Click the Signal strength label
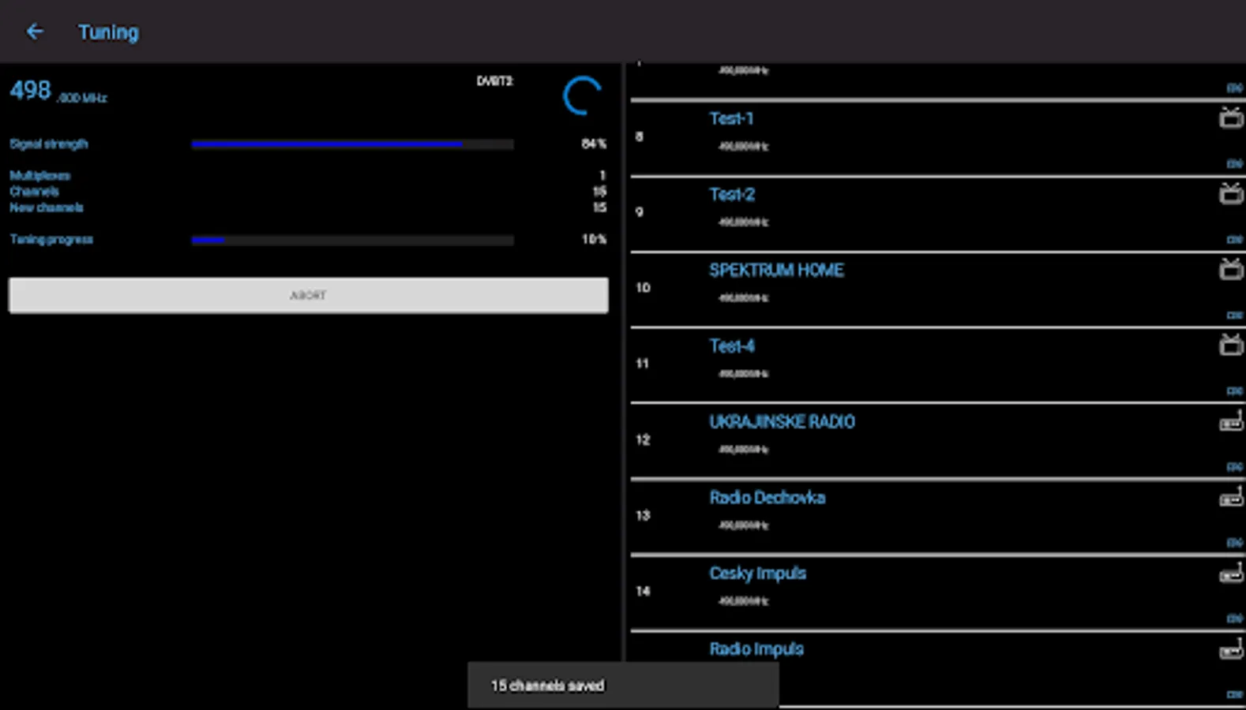Viewport: 1246px width, 710px height. pos(49,144)
